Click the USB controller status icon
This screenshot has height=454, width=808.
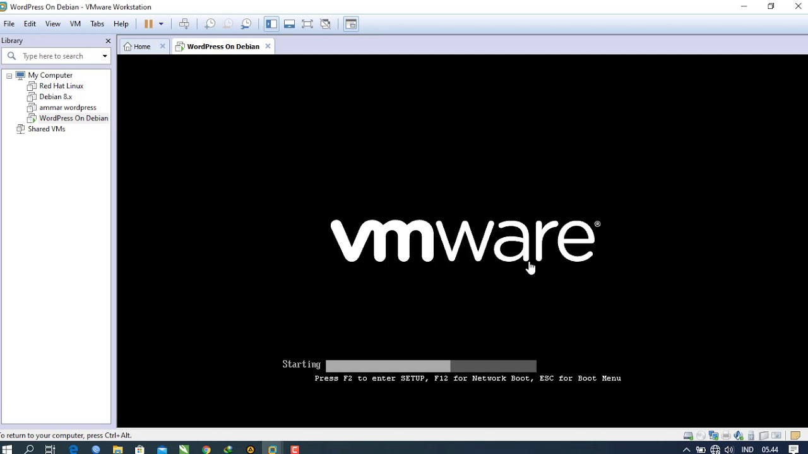751,436
